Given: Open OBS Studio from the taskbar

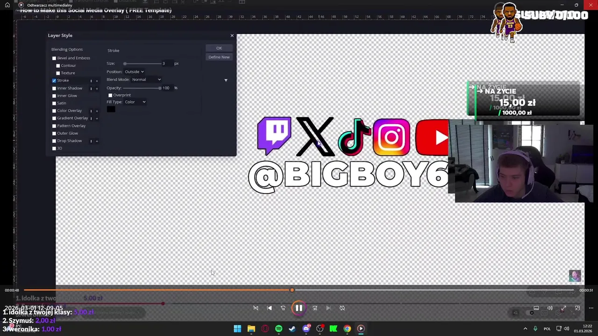Looking at the screenshot, I should pyautogui.click(x=320, y=329).
